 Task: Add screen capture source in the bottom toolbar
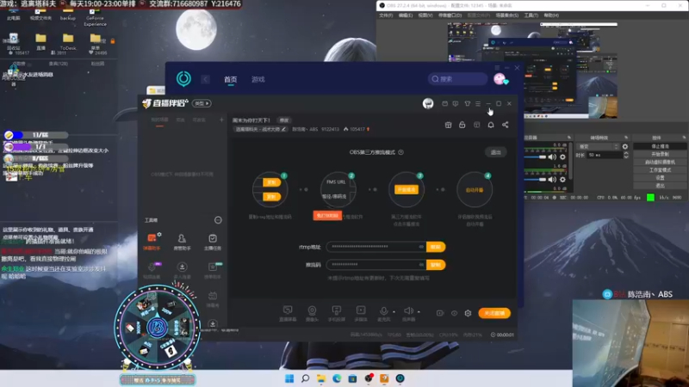pyautogui.click(x=288, y=313)
